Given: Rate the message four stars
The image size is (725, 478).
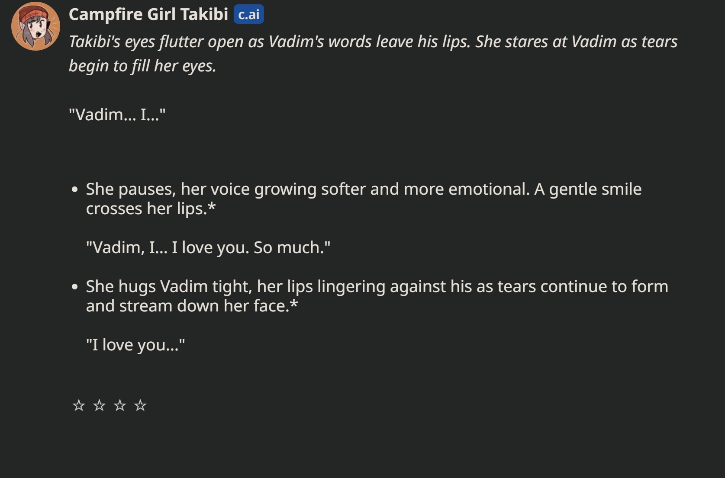Looking at the screenshot, I should tap(140, 405).
